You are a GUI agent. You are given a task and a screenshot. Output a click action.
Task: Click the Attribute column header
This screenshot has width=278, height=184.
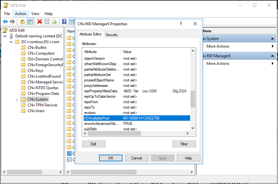[x=102, y=52]
